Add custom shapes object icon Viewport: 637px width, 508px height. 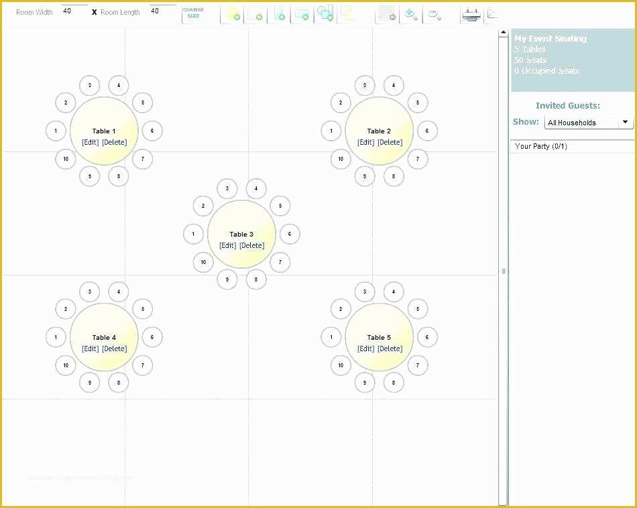[x=325, y=13]
